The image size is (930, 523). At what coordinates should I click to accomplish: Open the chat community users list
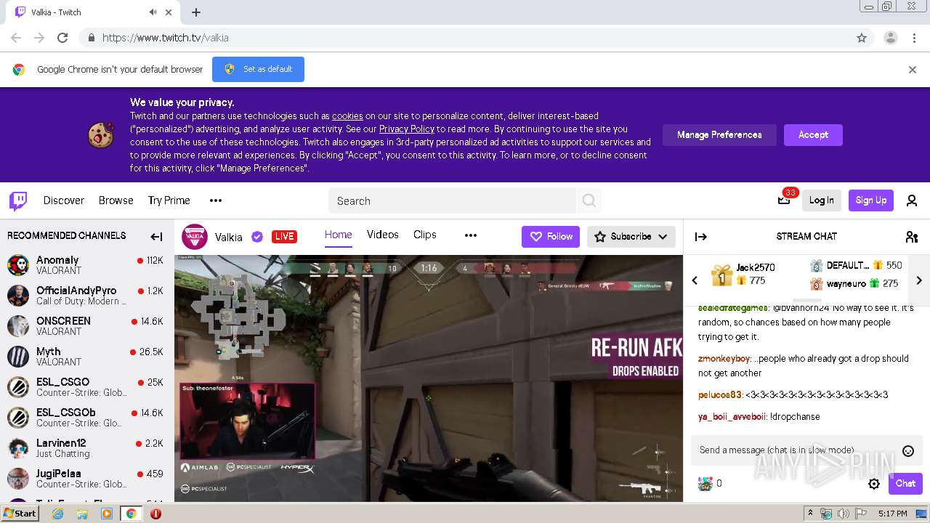[912, 236]
